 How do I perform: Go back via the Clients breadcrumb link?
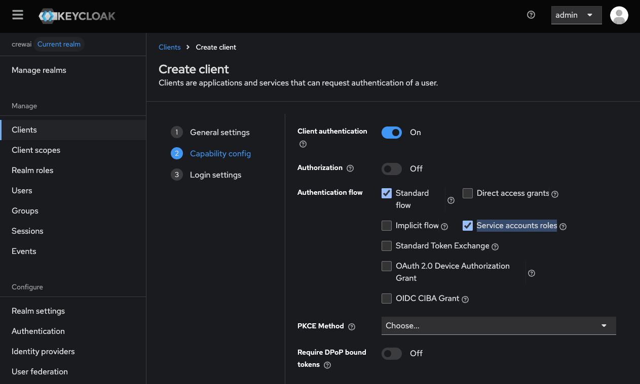tap(170, 47)
